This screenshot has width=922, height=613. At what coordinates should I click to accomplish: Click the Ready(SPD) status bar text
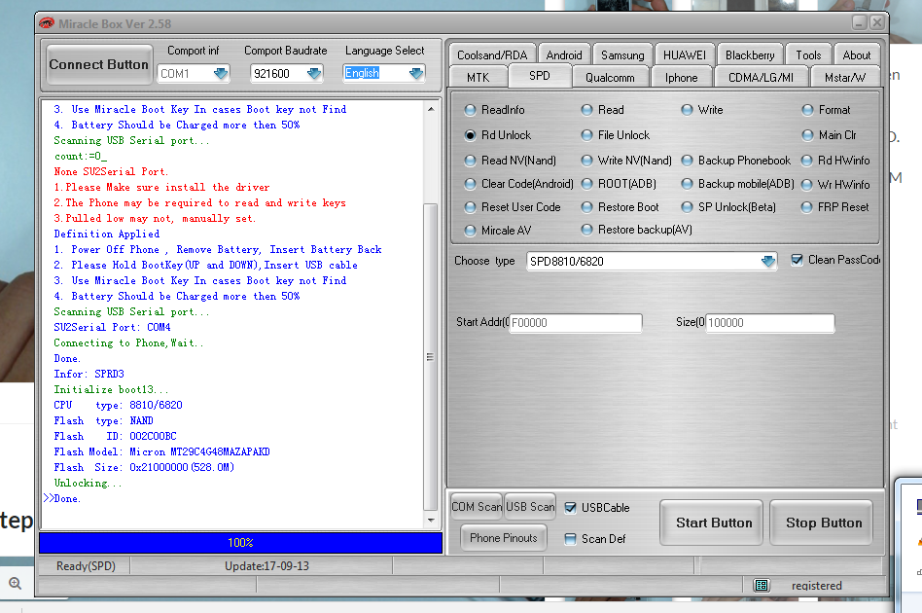pyautogui.click(x=86, y=566)
